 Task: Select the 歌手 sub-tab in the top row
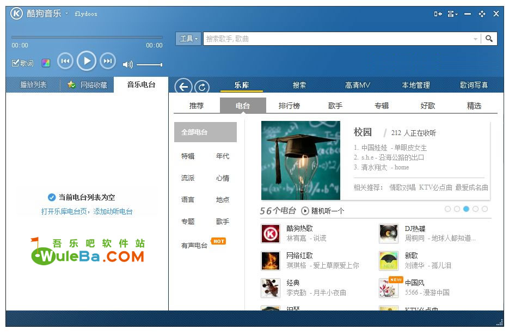335,106
